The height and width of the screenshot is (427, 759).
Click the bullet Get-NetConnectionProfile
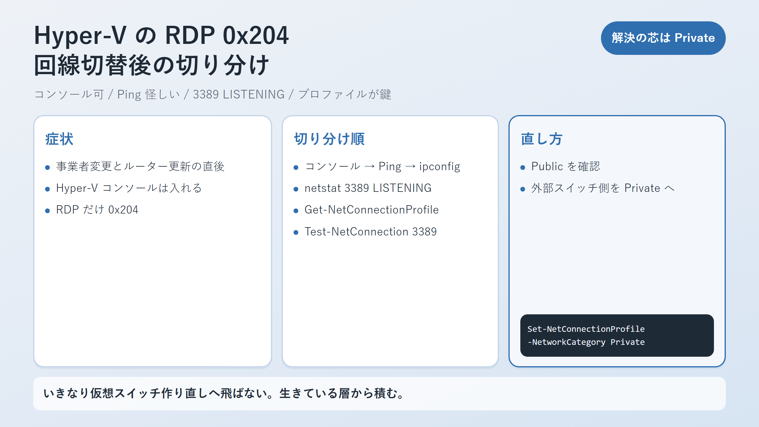[371, 210]
